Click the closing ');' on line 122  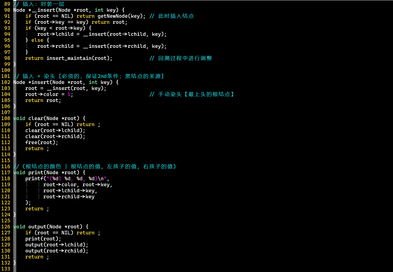(x=28, y=202)
